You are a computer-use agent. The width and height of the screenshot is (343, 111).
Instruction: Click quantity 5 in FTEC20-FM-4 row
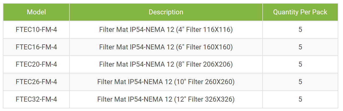300,64
